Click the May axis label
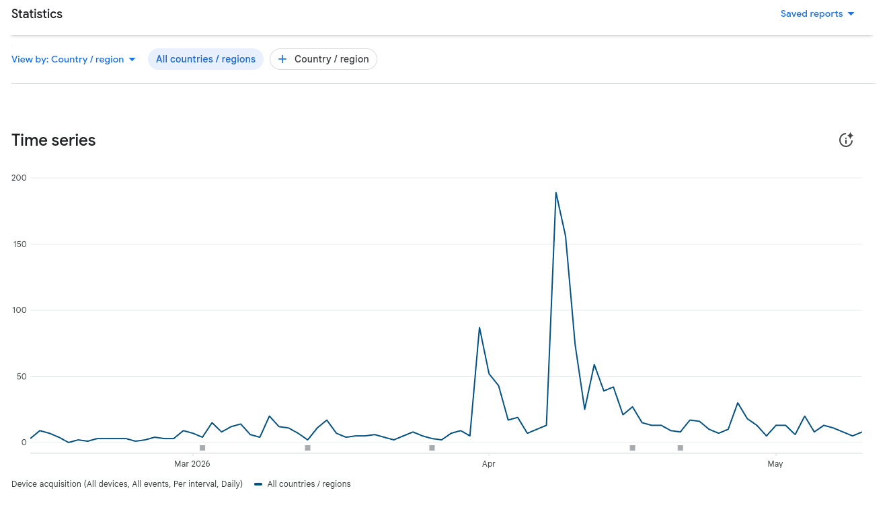The width and height of the screenshot is (889, 509). pos(775,464)
